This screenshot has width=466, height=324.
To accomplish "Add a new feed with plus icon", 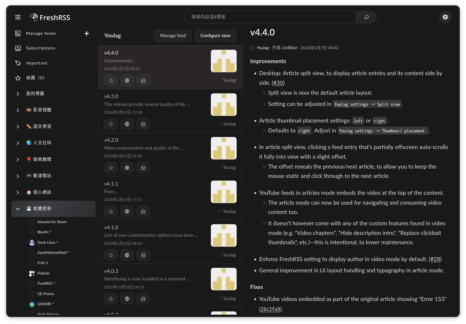I will point(87,33).
